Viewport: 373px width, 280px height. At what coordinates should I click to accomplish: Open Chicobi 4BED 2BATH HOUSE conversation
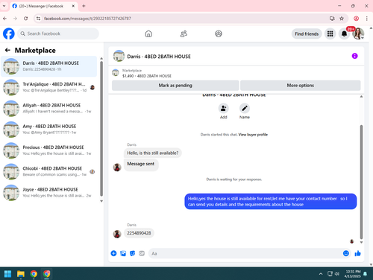tap(49, 172)
